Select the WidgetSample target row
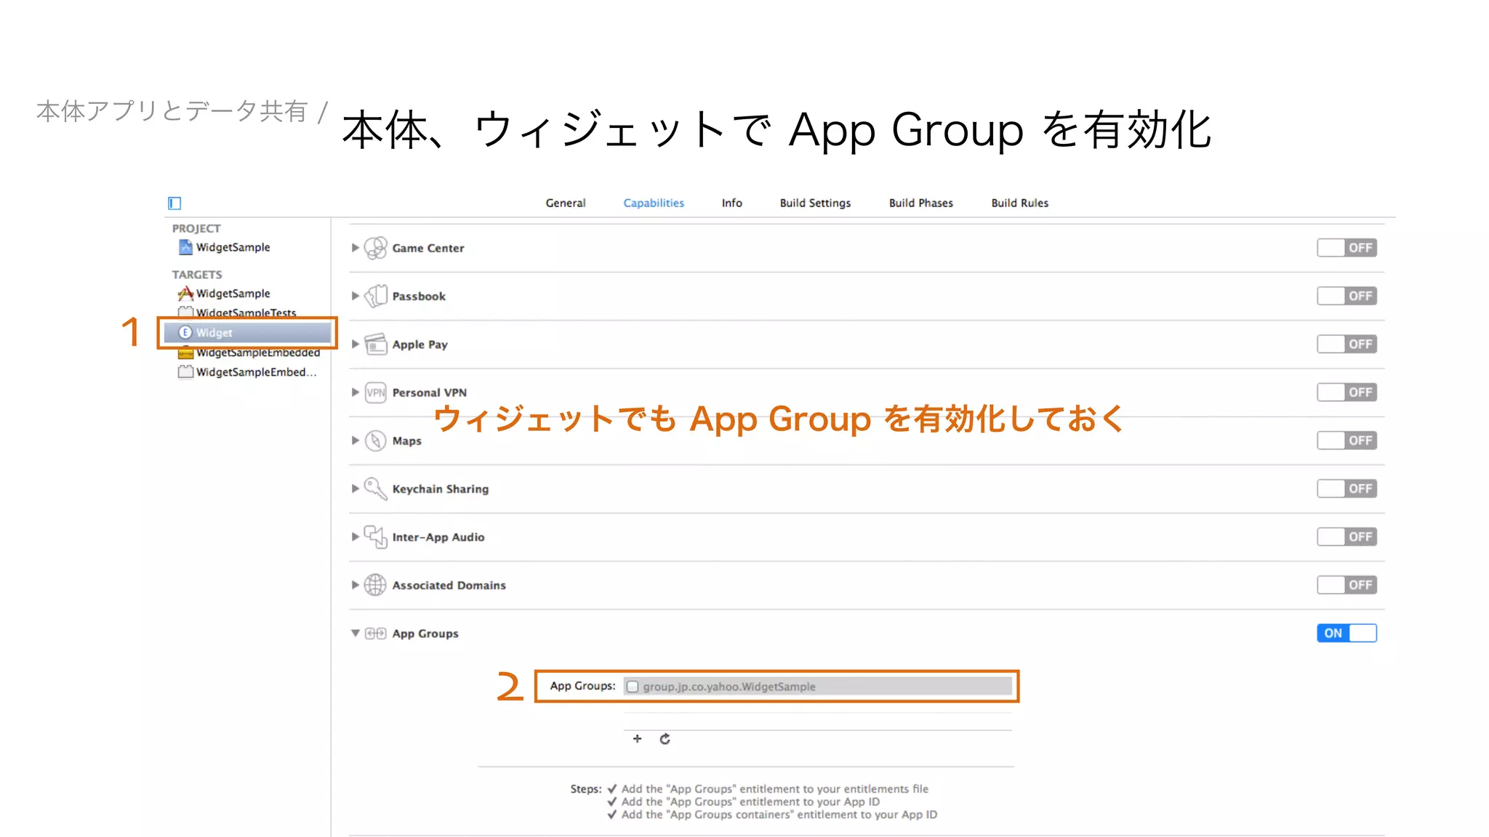This screenshot has height=837, width=1489. (247, 294)
